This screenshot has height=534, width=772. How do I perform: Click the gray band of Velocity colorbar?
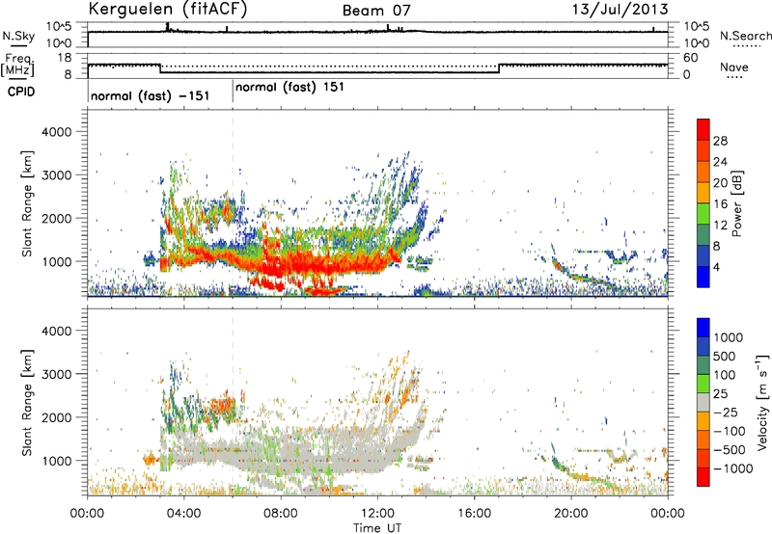pyautogui.click(x=703, y=403)
